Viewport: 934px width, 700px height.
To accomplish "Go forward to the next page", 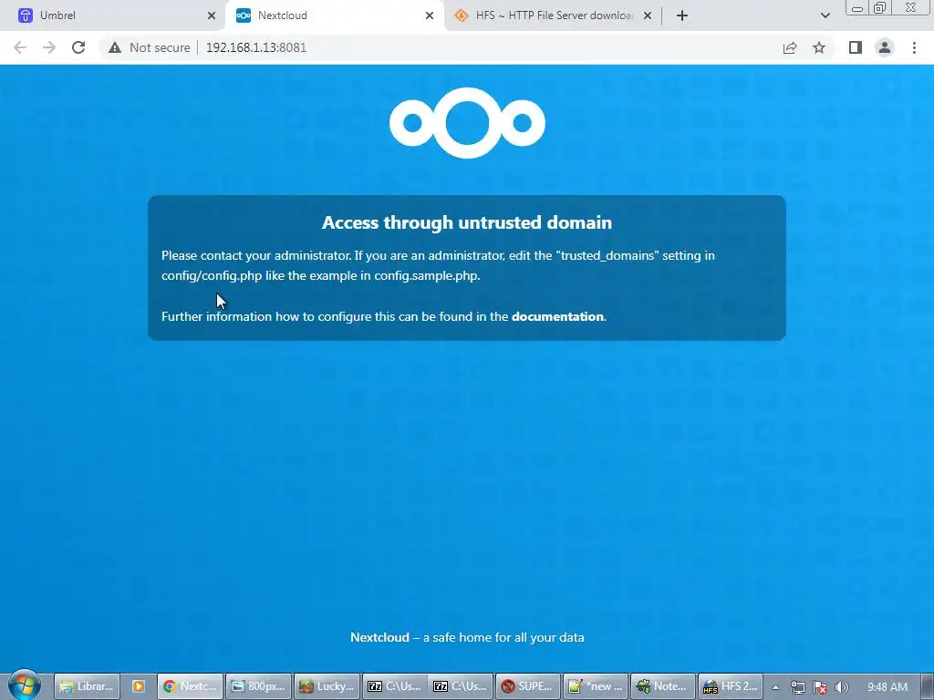I will pyautogui.click(x=49, y=47).
